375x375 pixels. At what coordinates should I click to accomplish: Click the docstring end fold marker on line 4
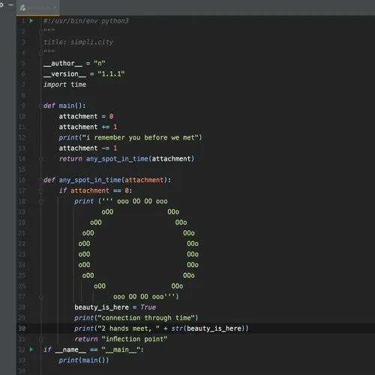tap(41, 52)
